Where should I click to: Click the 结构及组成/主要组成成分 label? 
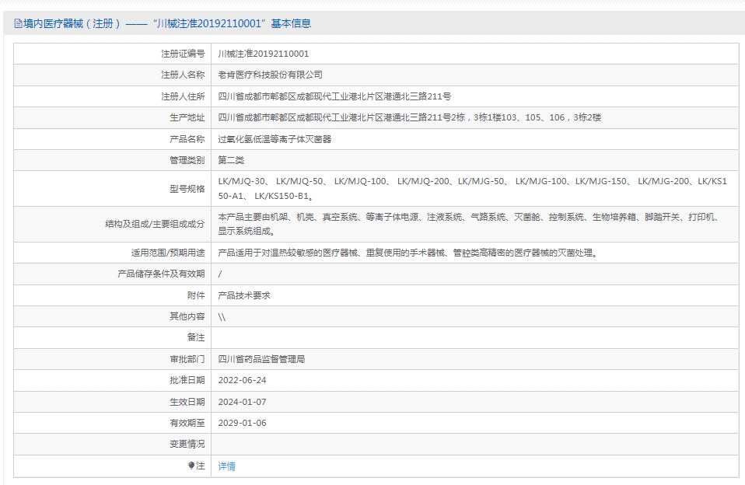click(x=155, y=224)
